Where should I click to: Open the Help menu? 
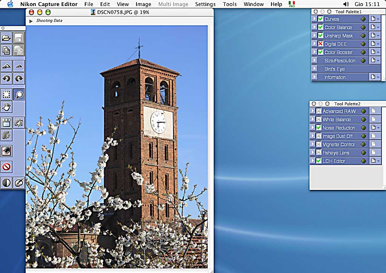click(276, 4)
